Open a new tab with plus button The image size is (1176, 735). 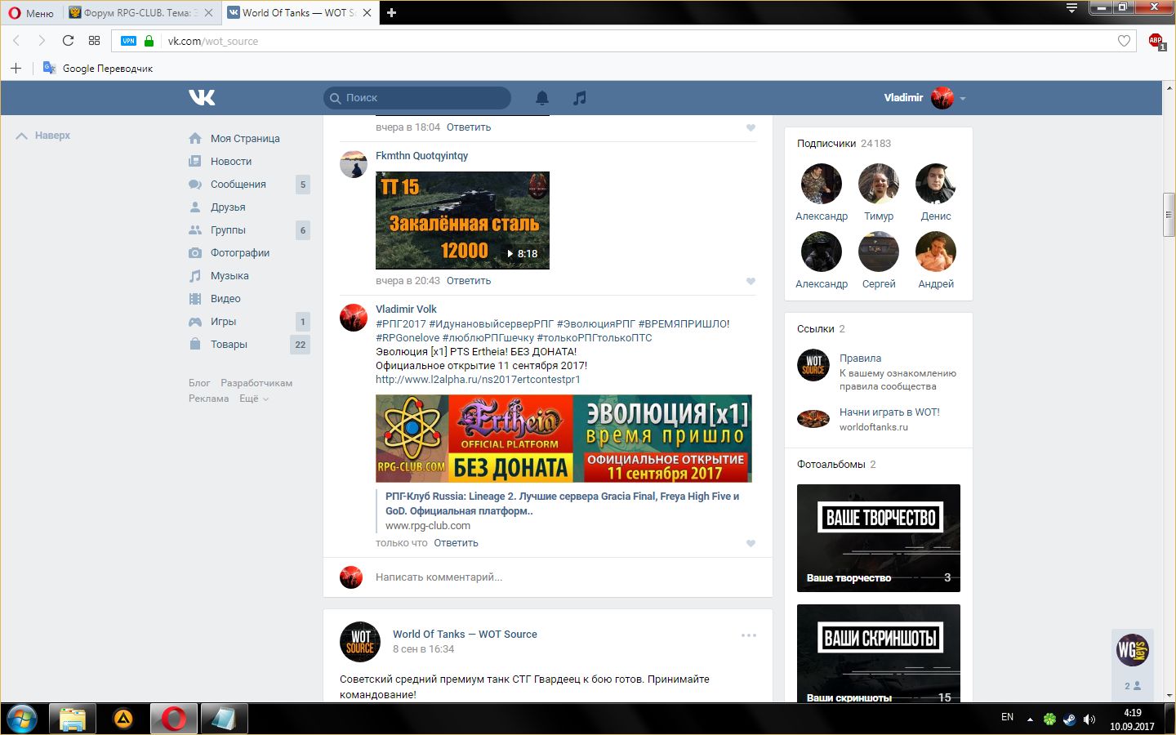click(x=392, y=12)
